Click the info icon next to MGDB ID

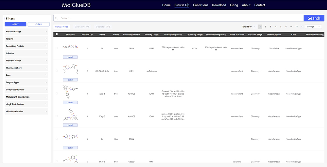(x=92, y=35)
